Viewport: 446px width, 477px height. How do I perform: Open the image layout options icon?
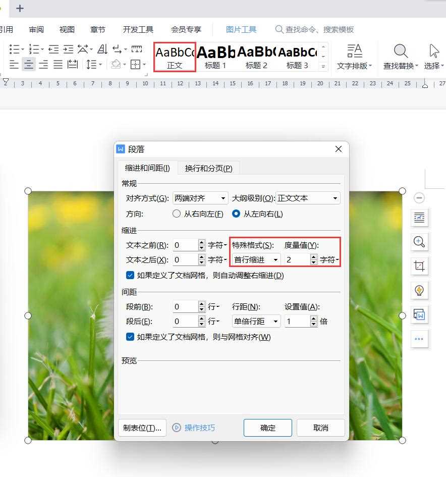[x=419, y=218]
